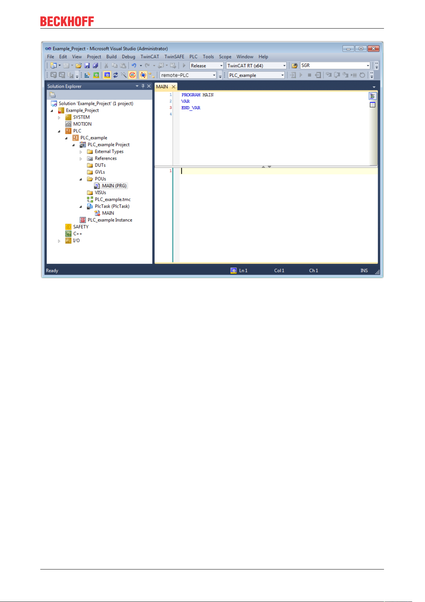425x602 pixels.
Task: Click the Save All icon
Action: point(96,66)
